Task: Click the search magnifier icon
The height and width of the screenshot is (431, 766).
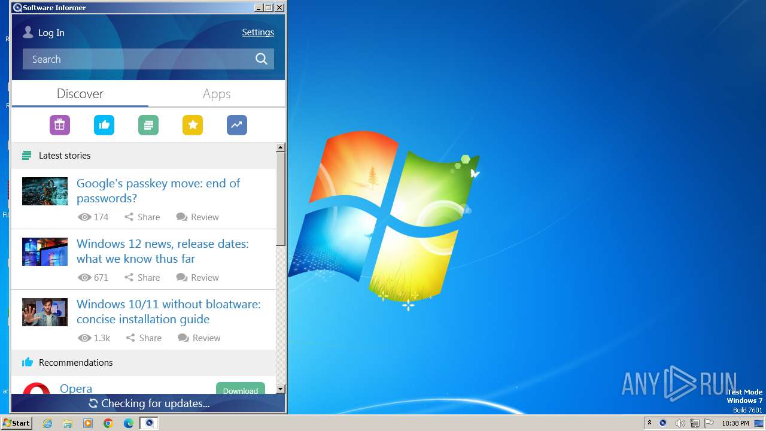Action: click(262, 59)
